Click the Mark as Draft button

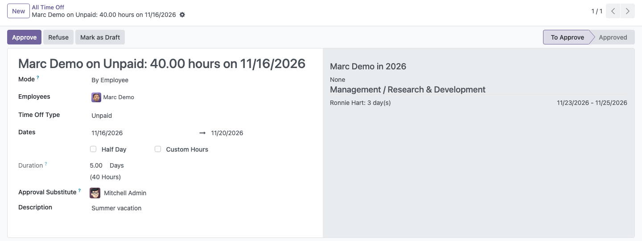click(x=100, y=37)
